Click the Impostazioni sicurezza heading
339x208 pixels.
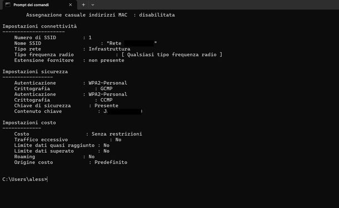pos(35,71)
